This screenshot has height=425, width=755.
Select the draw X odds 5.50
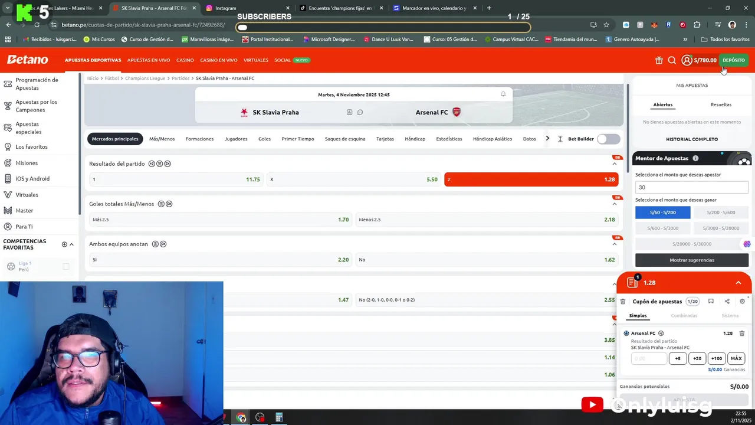click(354, 179)
